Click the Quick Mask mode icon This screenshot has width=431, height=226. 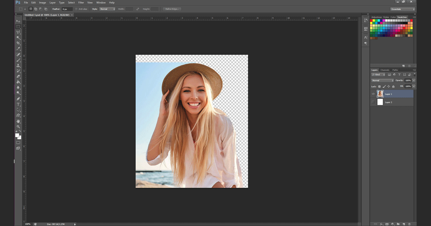pos(18,142)
